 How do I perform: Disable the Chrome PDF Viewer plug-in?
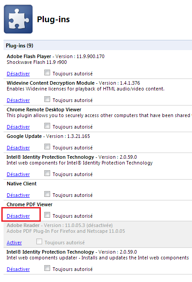tap(18, 216)
